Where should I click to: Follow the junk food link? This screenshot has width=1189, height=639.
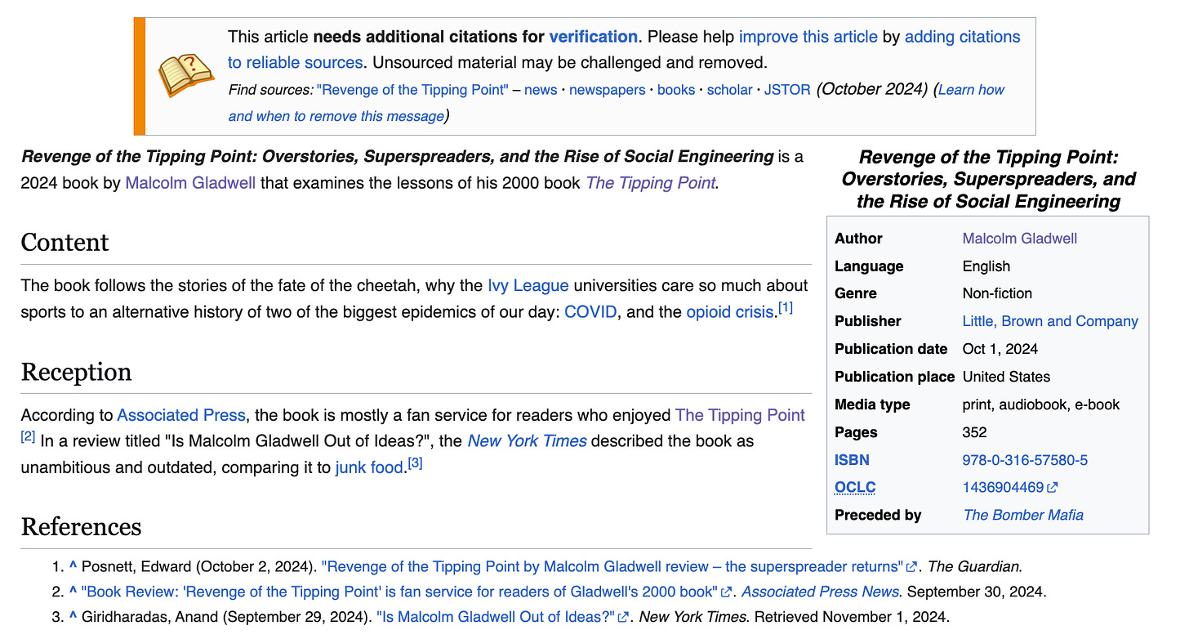369,467
